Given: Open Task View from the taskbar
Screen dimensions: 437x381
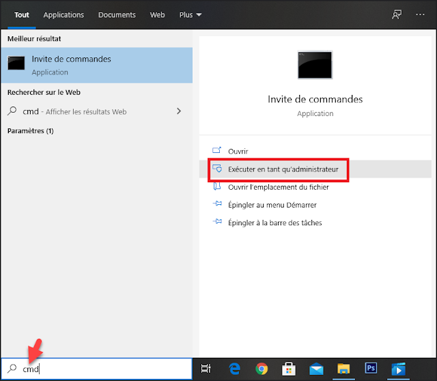Looking at the screenshot, I should pos(206,369).
